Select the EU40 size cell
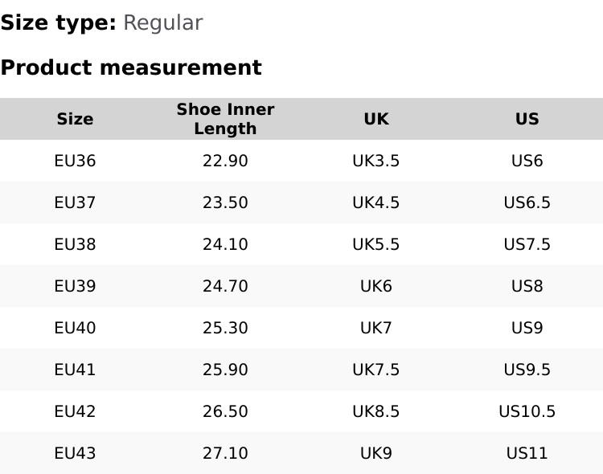Screen dimensions: 603x474 click(75, 328)
